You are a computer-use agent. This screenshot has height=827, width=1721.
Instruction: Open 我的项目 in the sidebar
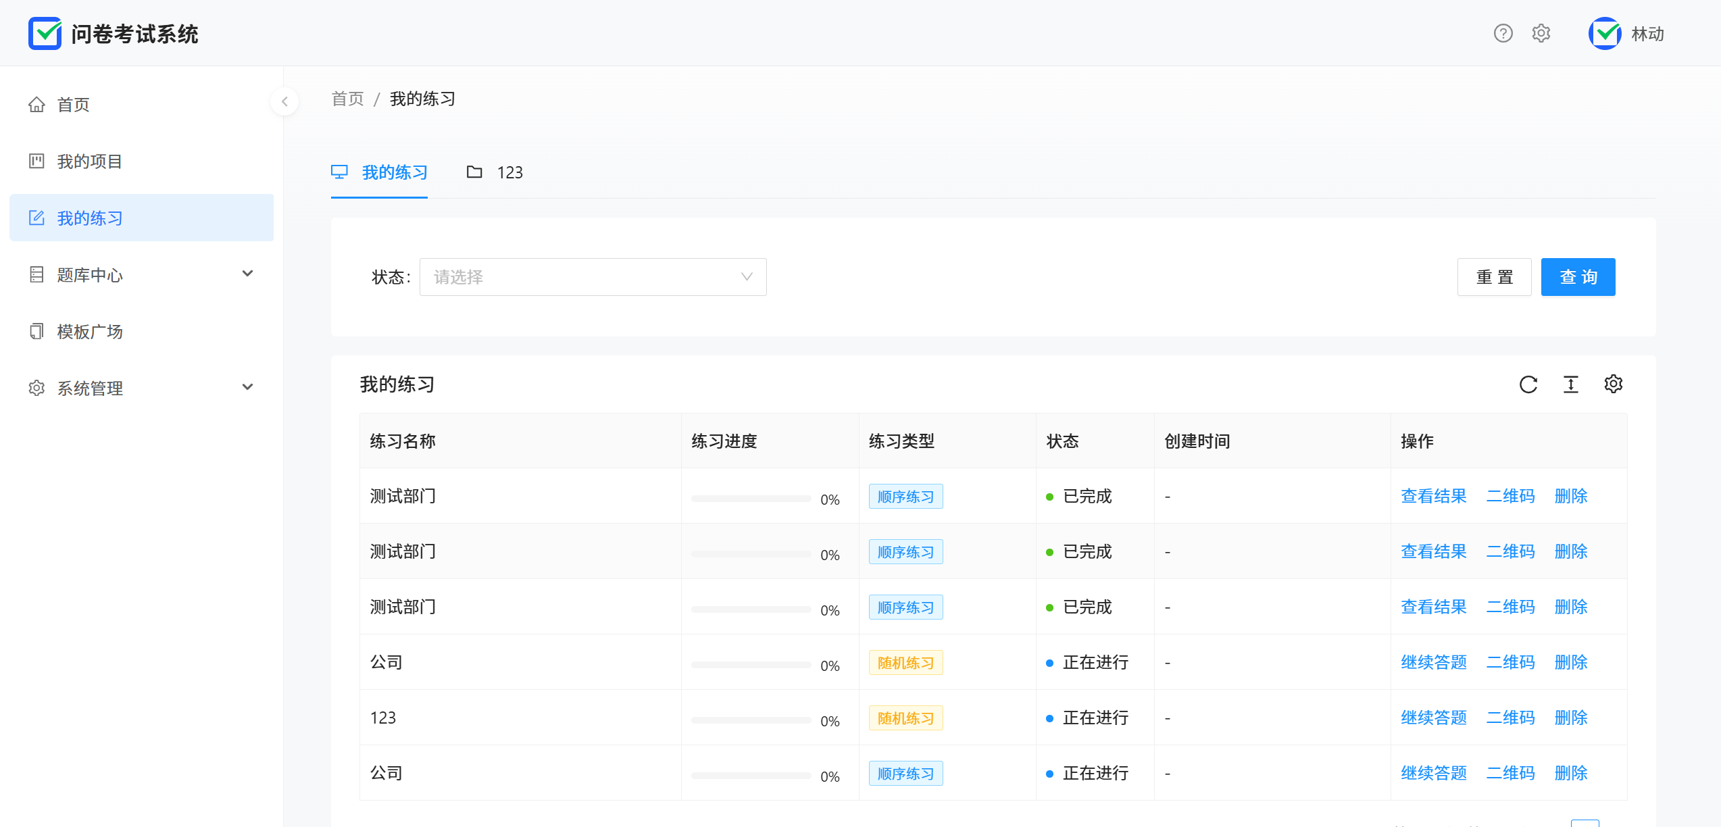(x=89, y=161)
